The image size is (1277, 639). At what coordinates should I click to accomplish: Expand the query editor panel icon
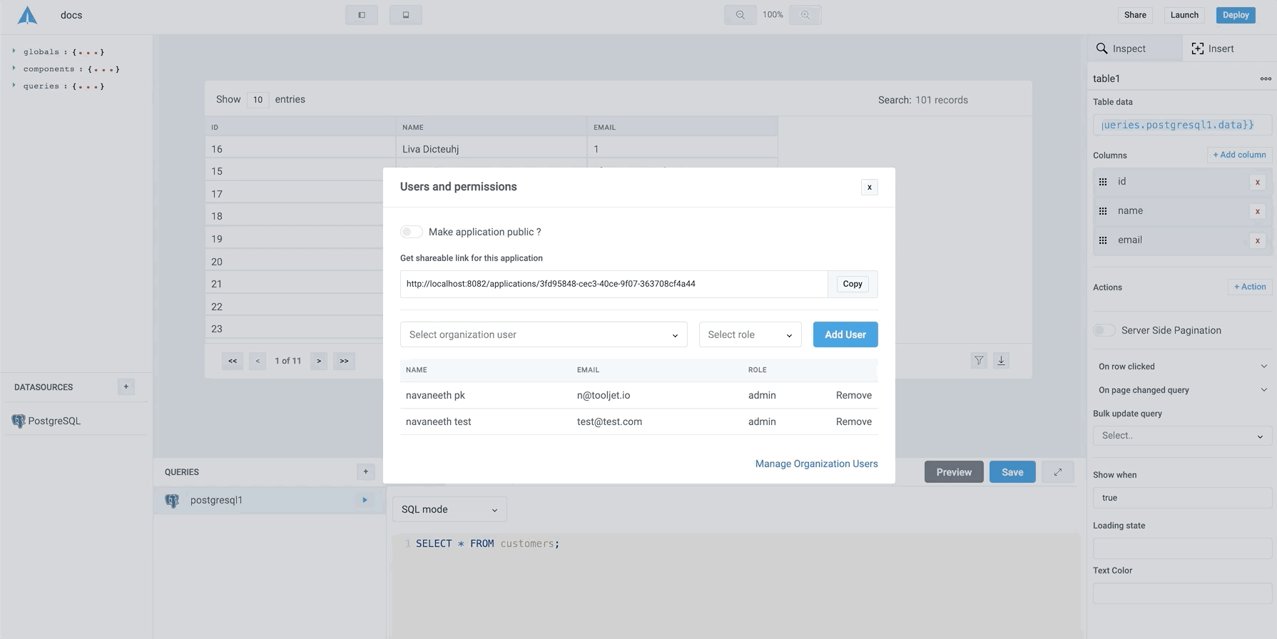point(1057,472)
